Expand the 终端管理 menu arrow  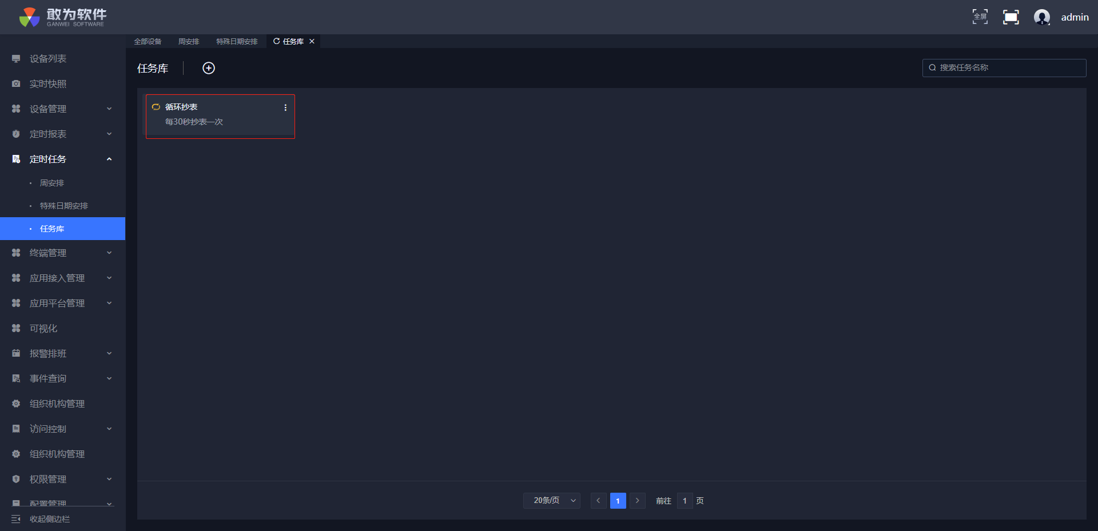coord(109,253)
